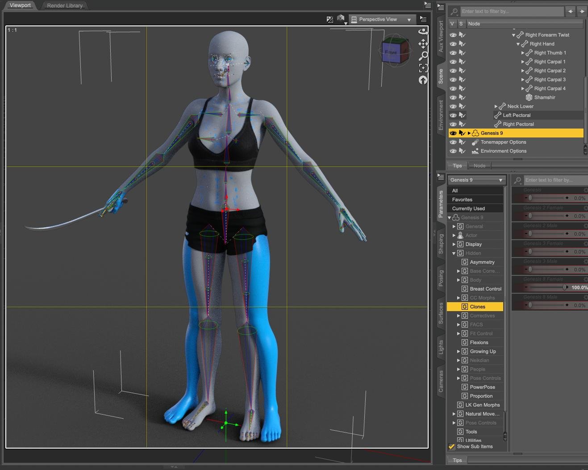Click the Reset view arrow control
The width and height of the screenshot is (588, 470).
pos(423,80)
